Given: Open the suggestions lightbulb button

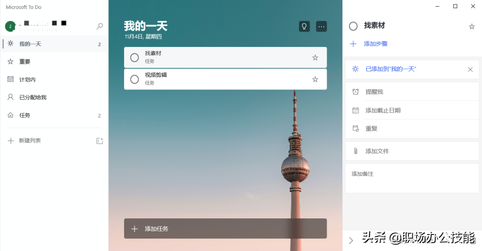Looking at the screenshot, I should pos(304,26).
